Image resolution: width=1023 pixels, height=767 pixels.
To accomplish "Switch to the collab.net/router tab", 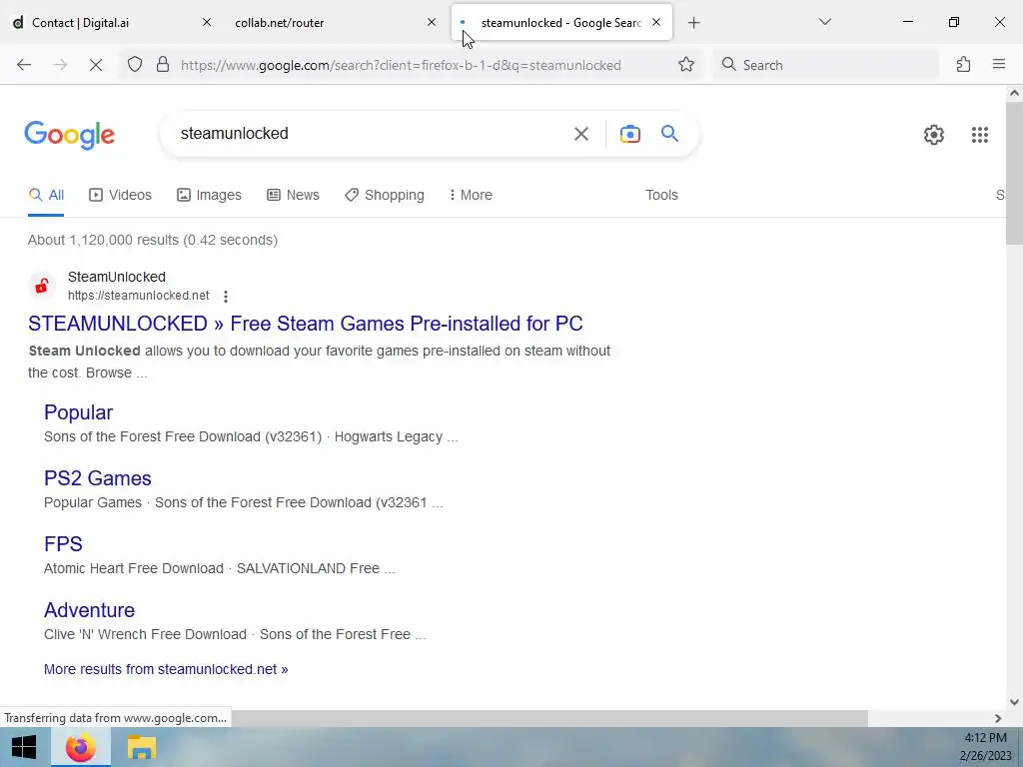I will coord(280,23).
